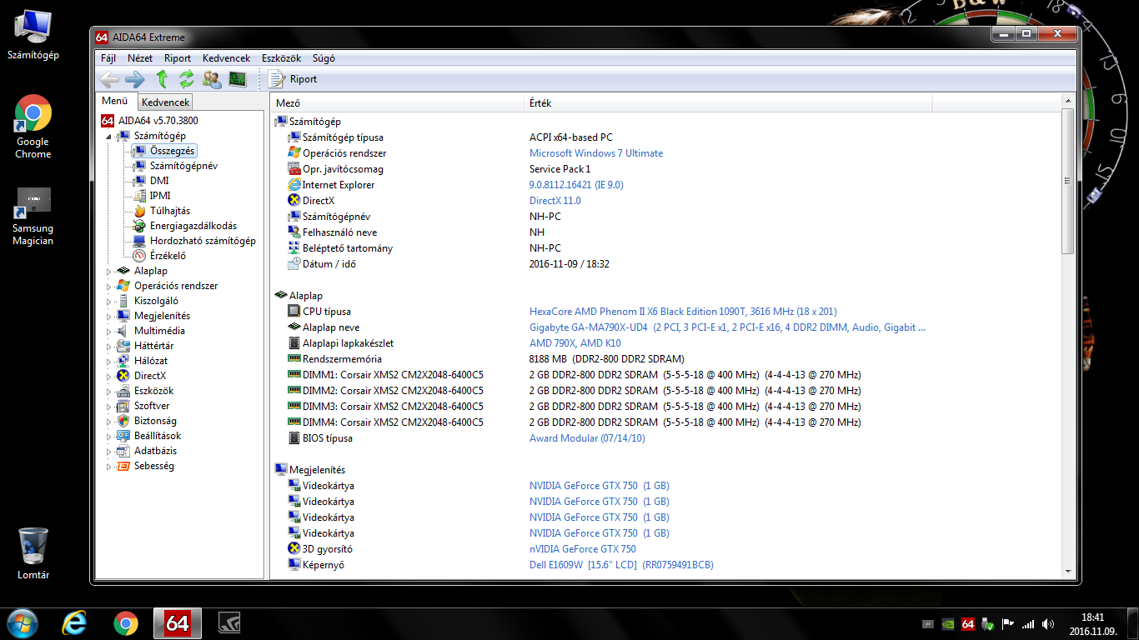The width and height of the screenshot is (1139, 640).
Task: Open Google Chrome desktop shortcut
Action: pyautogui.click(x=33, y=127)
